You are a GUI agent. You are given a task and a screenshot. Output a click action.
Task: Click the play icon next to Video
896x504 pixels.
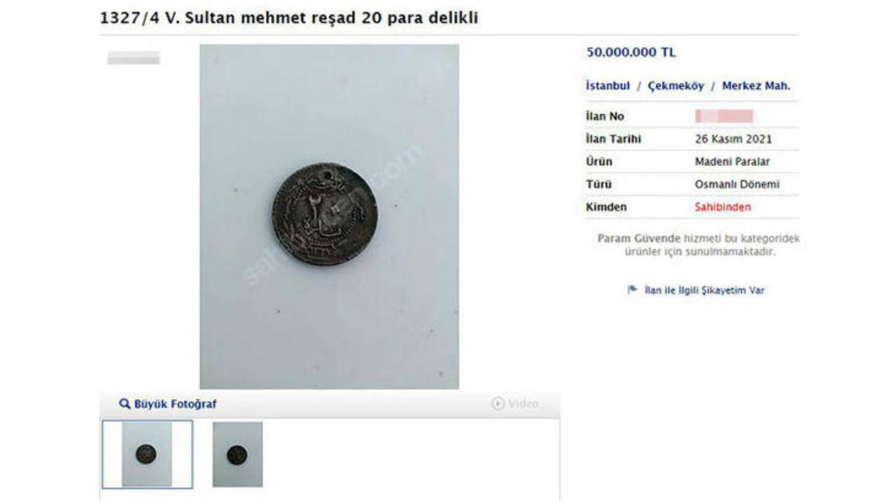click(498, 404)
